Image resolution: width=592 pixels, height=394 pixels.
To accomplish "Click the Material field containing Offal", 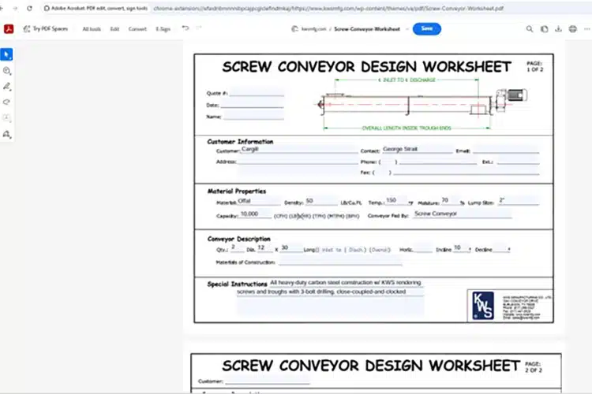I will point(259,202).
